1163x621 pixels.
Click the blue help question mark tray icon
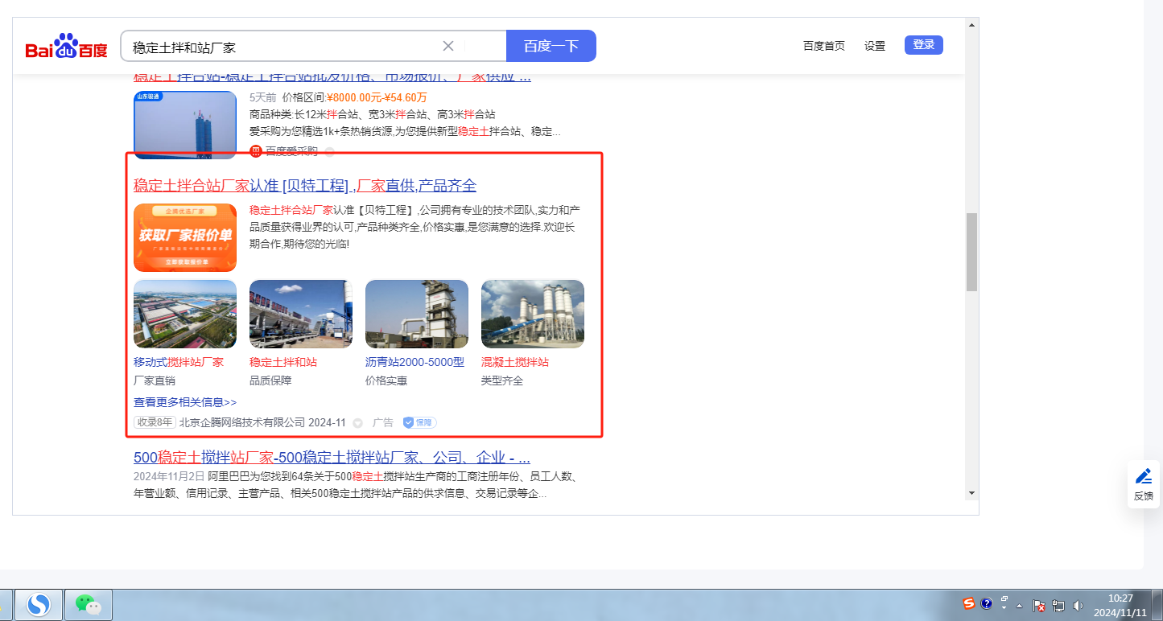click(987, 604)
